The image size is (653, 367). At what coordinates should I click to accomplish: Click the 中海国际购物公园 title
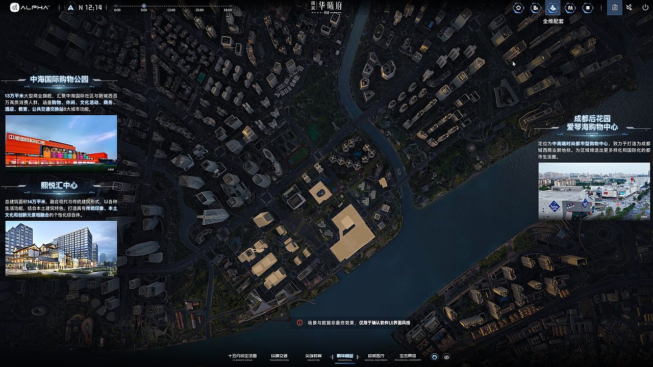click(x=59, y=79)
